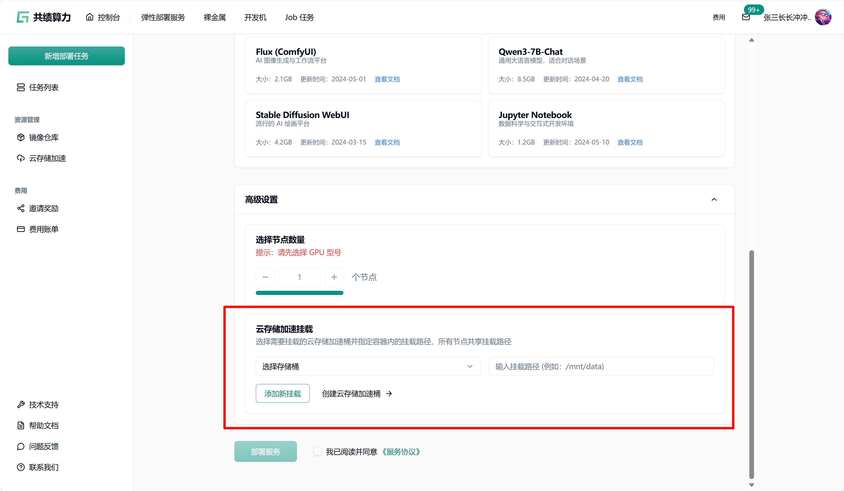844x491 pixels.
Task: Open 问题反馈 in the sidebar
Action: click(x=43, y=446)
